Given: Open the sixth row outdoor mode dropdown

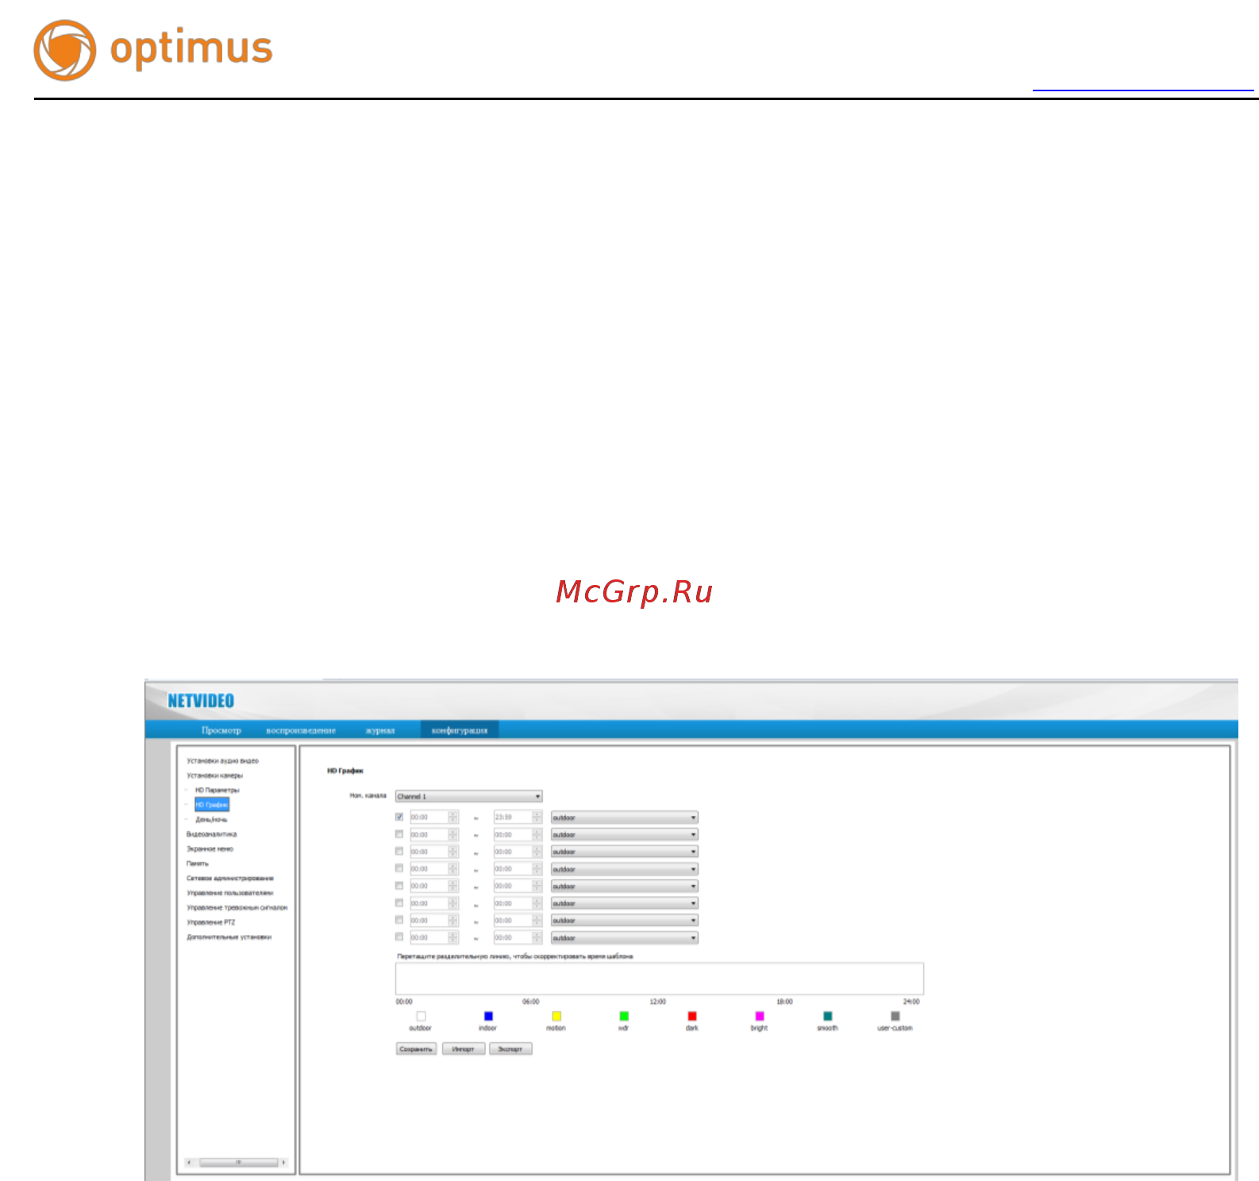Looking at the screenshot, I should coord(625,903).
